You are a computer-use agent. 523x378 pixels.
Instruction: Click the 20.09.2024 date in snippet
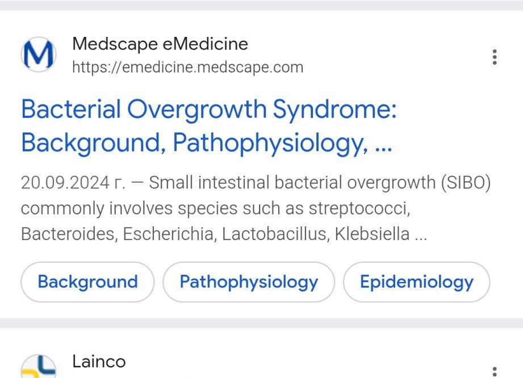pos(65,183)
